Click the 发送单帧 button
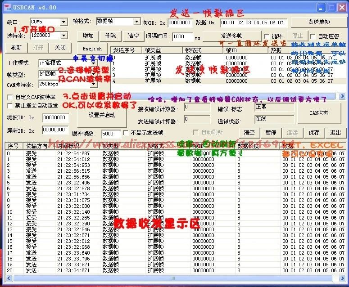 tap(318, 22)
